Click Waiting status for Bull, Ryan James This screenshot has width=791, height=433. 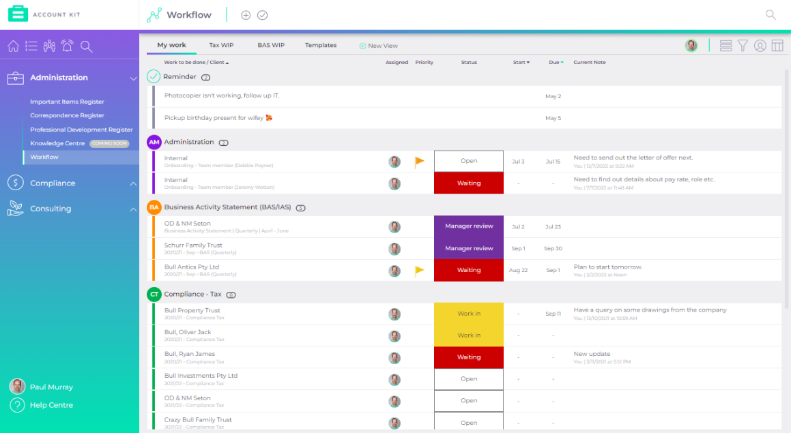(469, 357)
